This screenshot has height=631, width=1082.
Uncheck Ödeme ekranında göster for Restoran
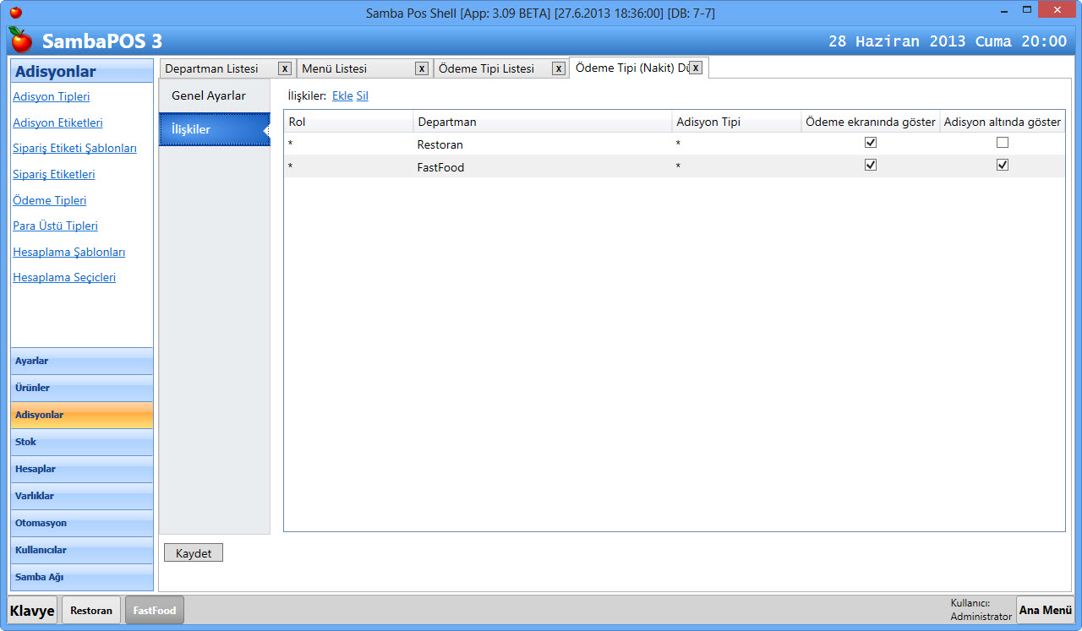coord(871,143)
